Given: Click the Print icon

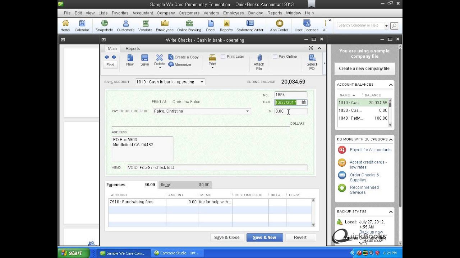Looking at the screenshot, I should [x=212, y=58].
